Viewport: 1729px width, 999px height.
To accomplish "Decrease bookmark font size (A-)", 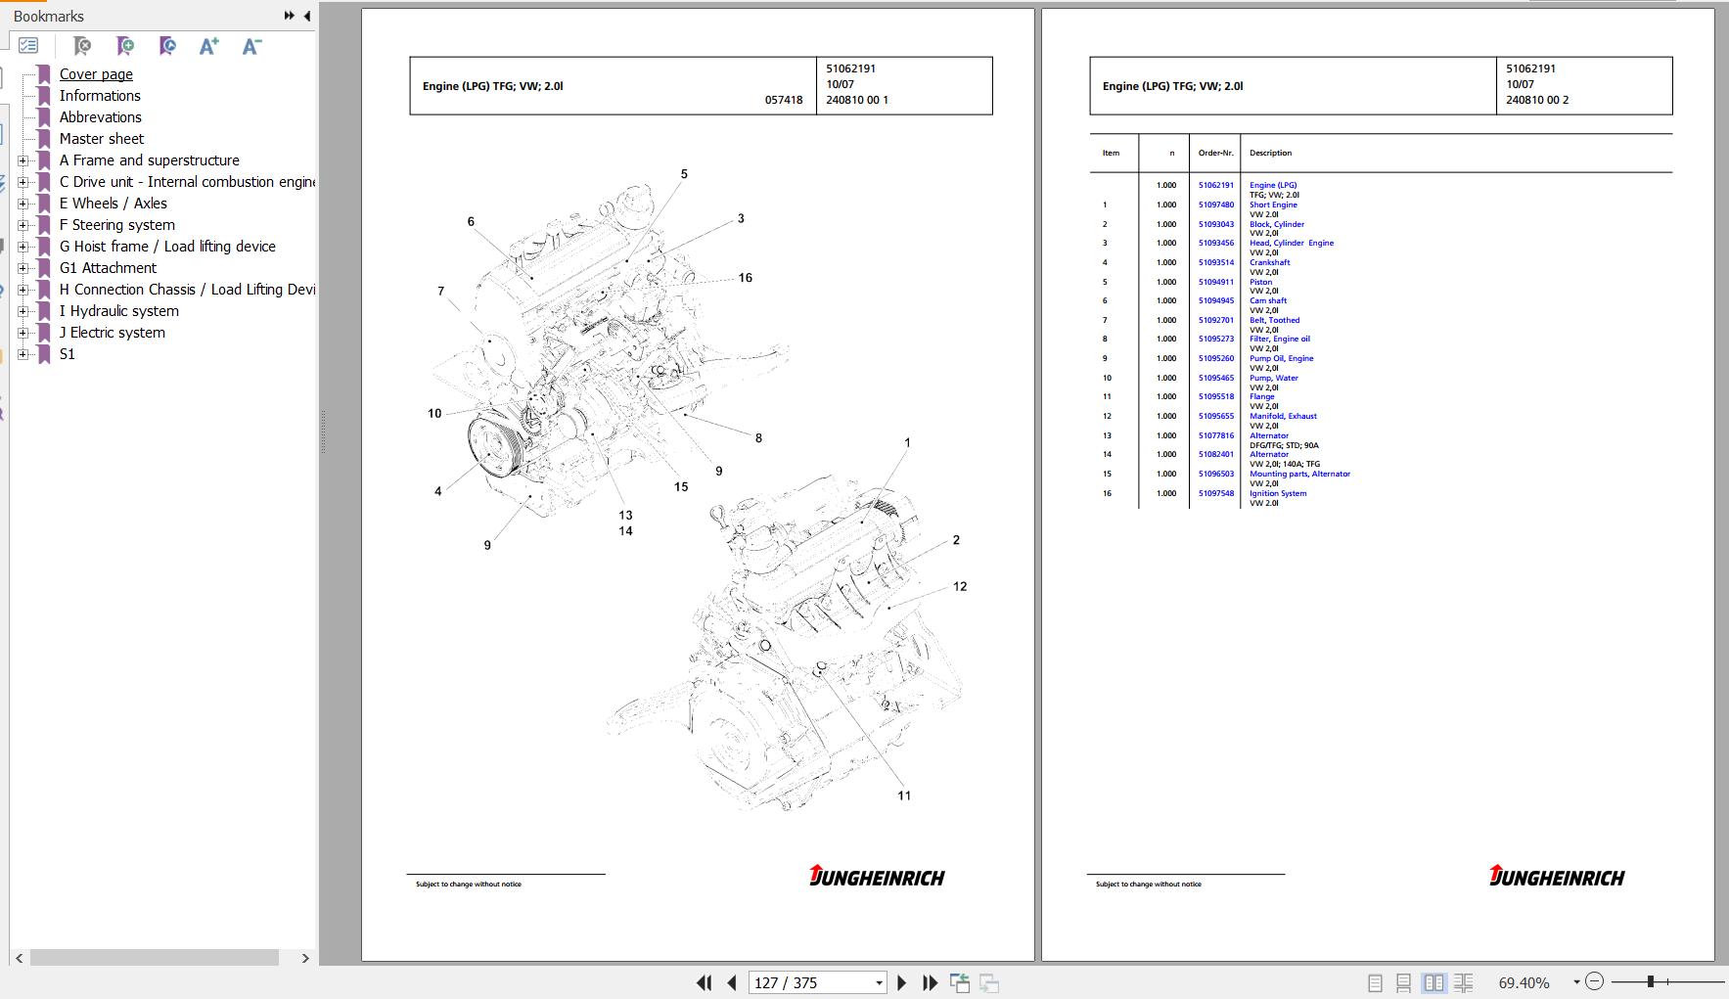I will click(251, 46).
